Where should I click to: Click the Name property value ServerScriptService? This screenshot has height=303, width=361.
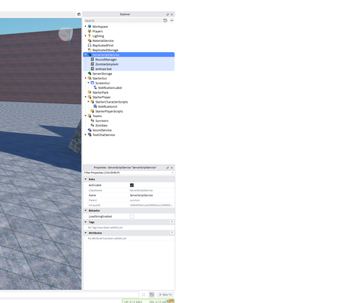(x=142, y=195)
